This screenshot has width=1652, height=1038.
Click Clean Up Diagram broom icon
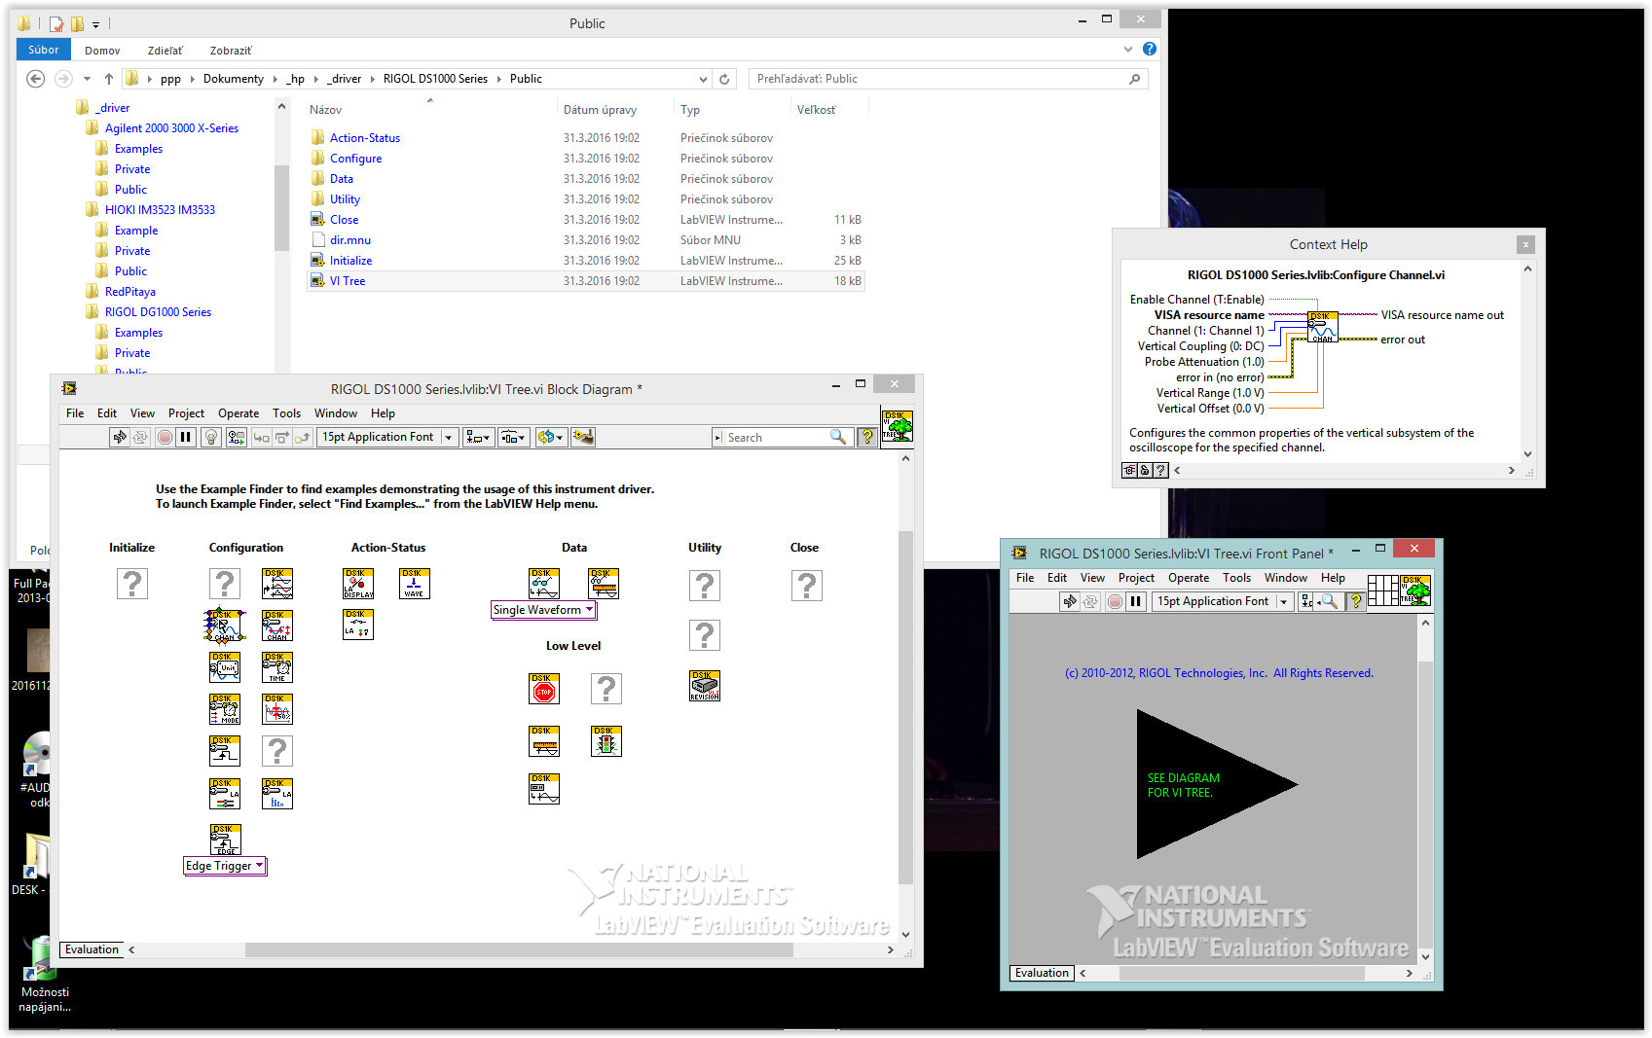583,438
